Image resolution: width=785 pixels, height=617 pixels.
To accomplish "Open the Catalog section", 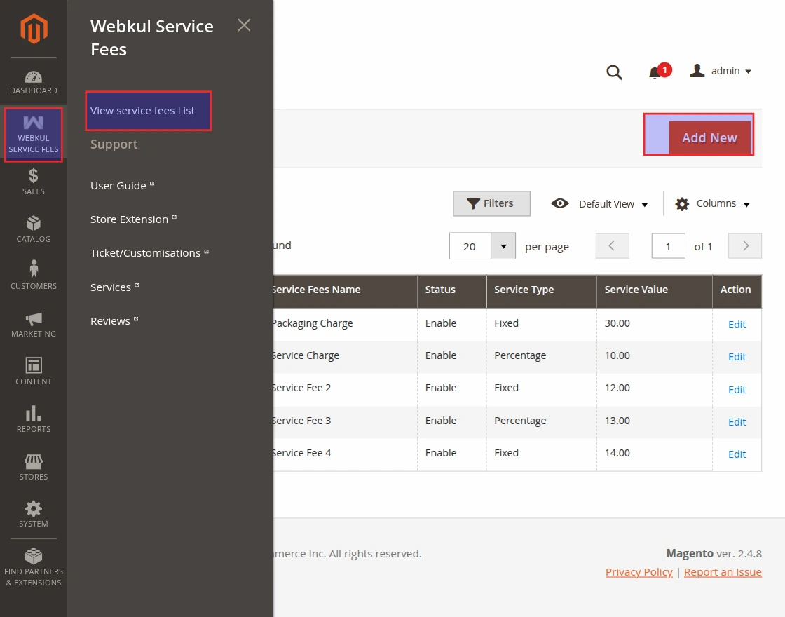I will pyautogui.click(x=33, y=229).
